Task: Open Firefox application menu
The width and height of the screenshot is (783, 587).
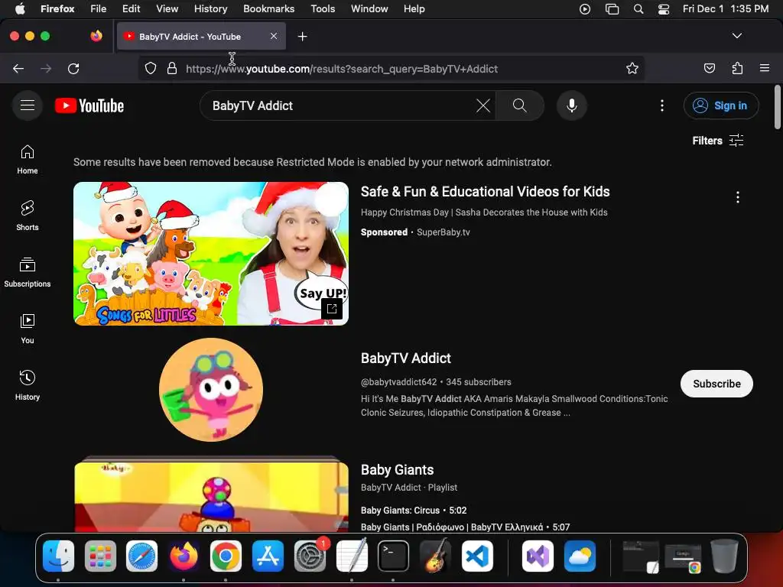Action: (765, 68)
